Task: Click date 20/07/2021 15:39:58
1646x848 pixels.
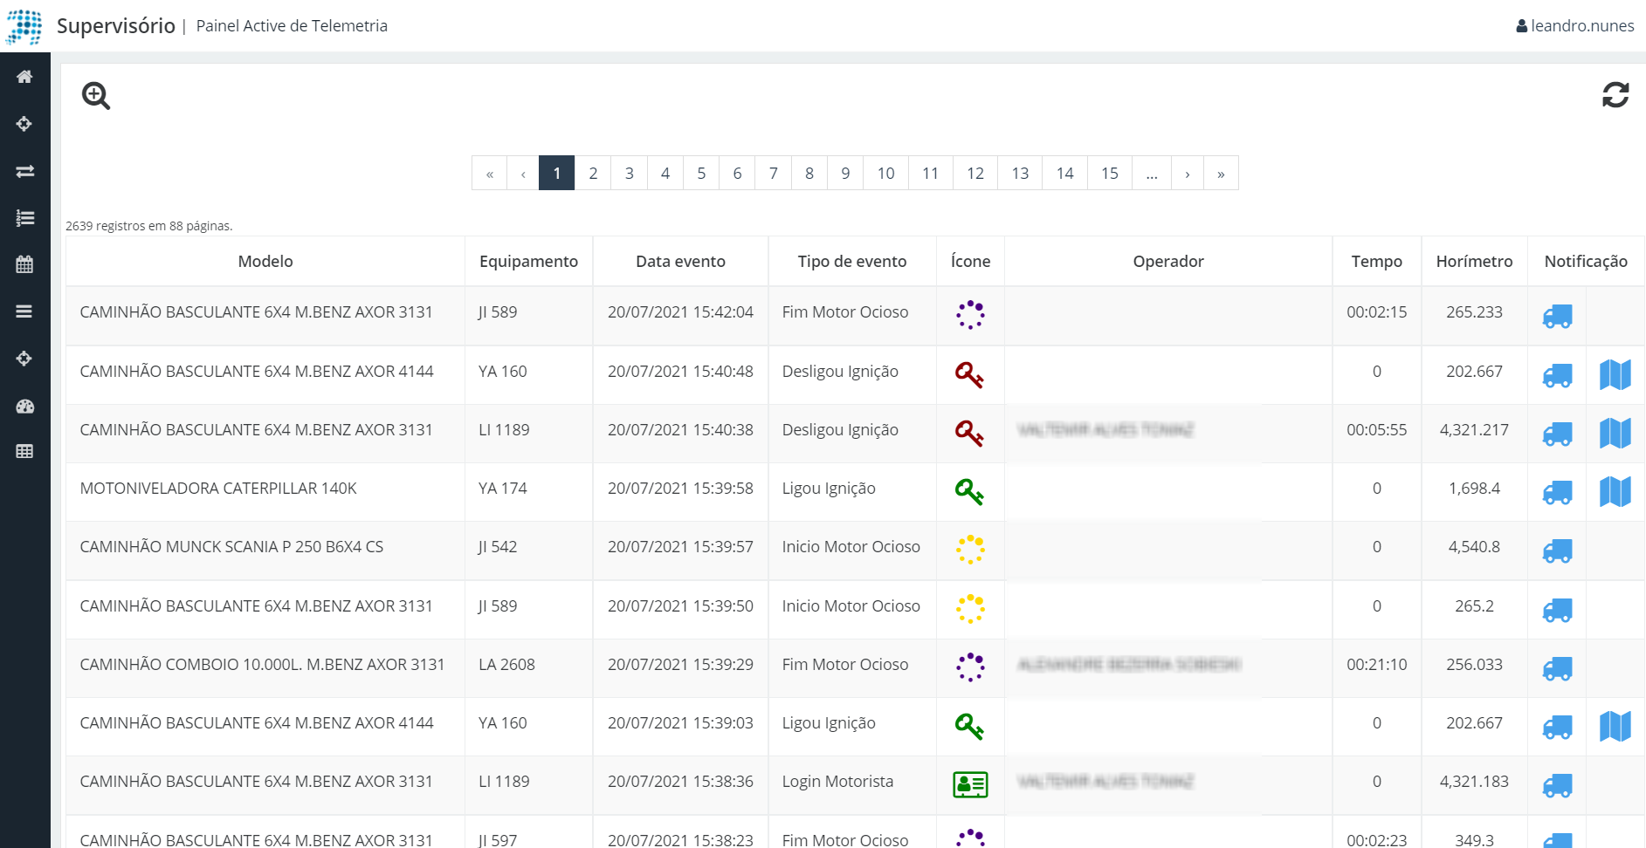Action: click(680, 489)
